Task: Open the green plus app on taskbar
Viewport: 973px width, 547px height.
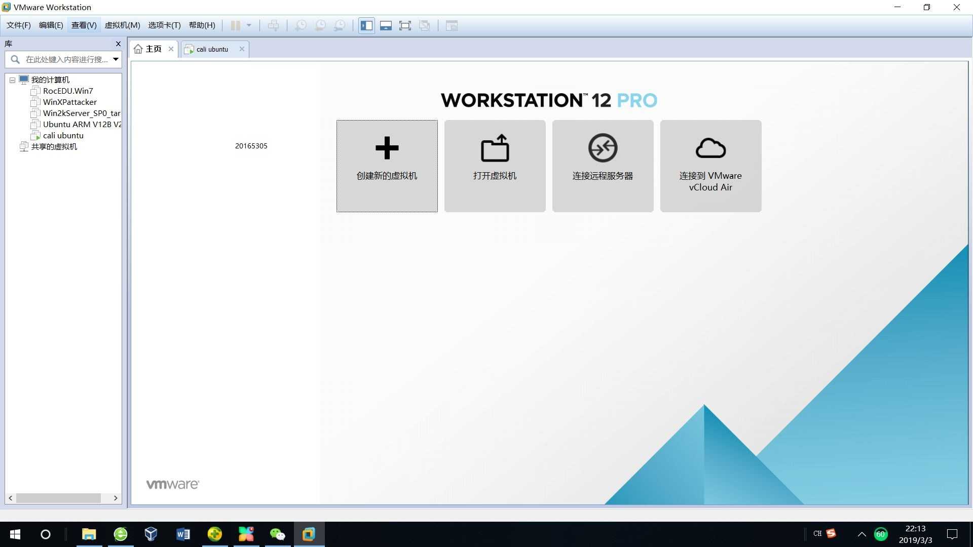Action: point(215,534)
